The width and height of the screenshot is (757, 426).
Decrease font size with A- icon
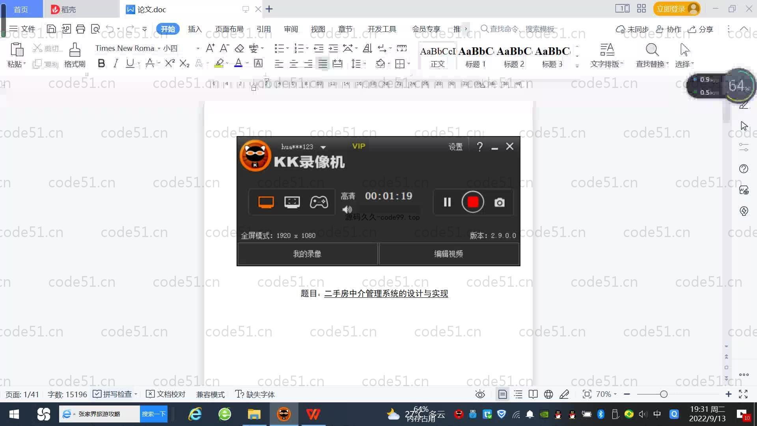coord(224,48)
